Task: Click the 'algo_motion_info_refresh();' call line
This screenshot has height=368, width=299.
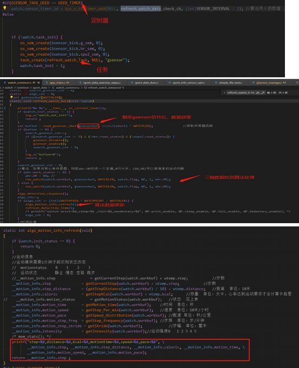Action: click(52, 204)
